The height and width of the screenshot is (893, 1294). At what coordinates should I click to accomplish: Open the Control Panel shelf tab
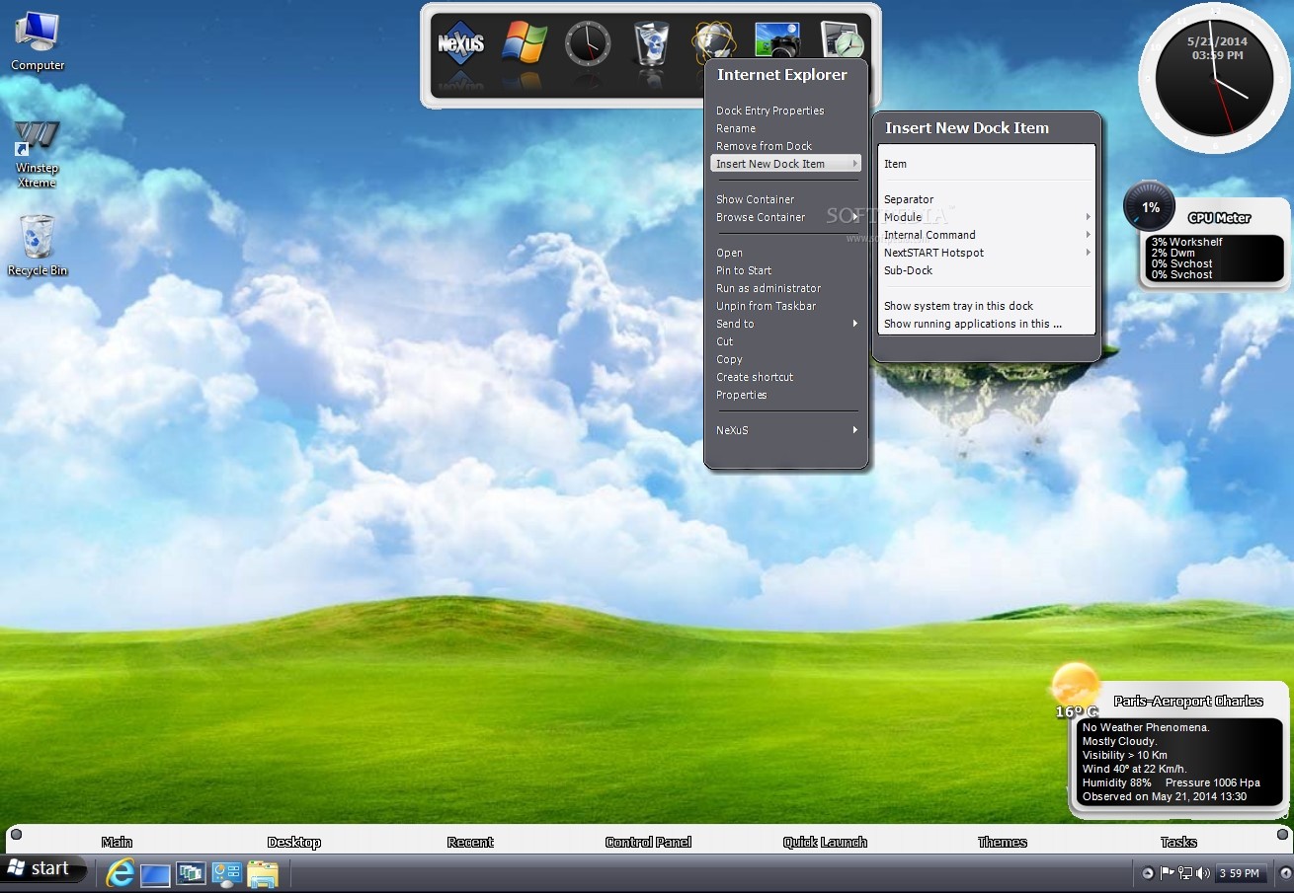(x=648, y=842)
